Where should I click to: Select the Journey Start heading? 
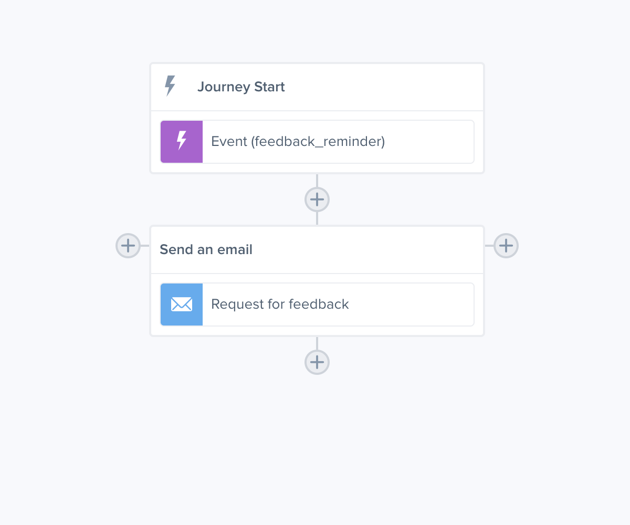click(241, 87)
